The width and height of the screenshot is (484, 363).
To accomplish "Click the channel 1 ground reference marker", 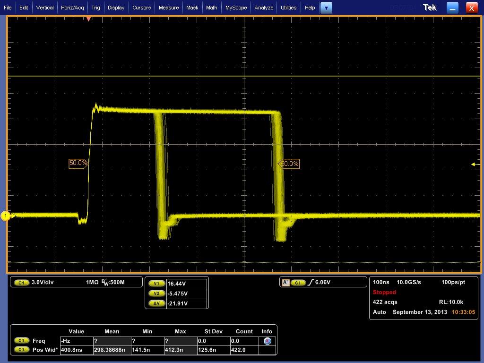I will click(5, 216).
